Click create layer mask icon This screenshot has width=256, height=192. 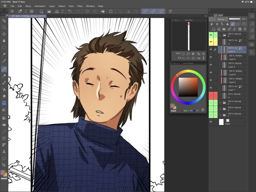[x=240, y=29]
